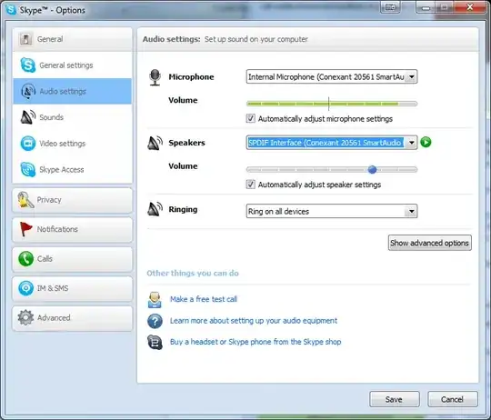Go to Video settings
Screen dimensions: 491x420
coord(73,144)
